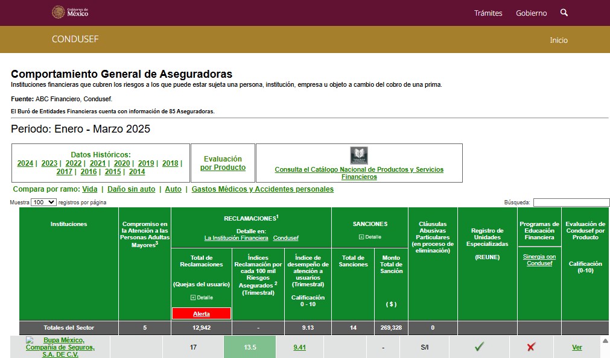This screenshot has width=610, height=358.
Task: Open historical data for 2016
Action: tap(88, 172)
